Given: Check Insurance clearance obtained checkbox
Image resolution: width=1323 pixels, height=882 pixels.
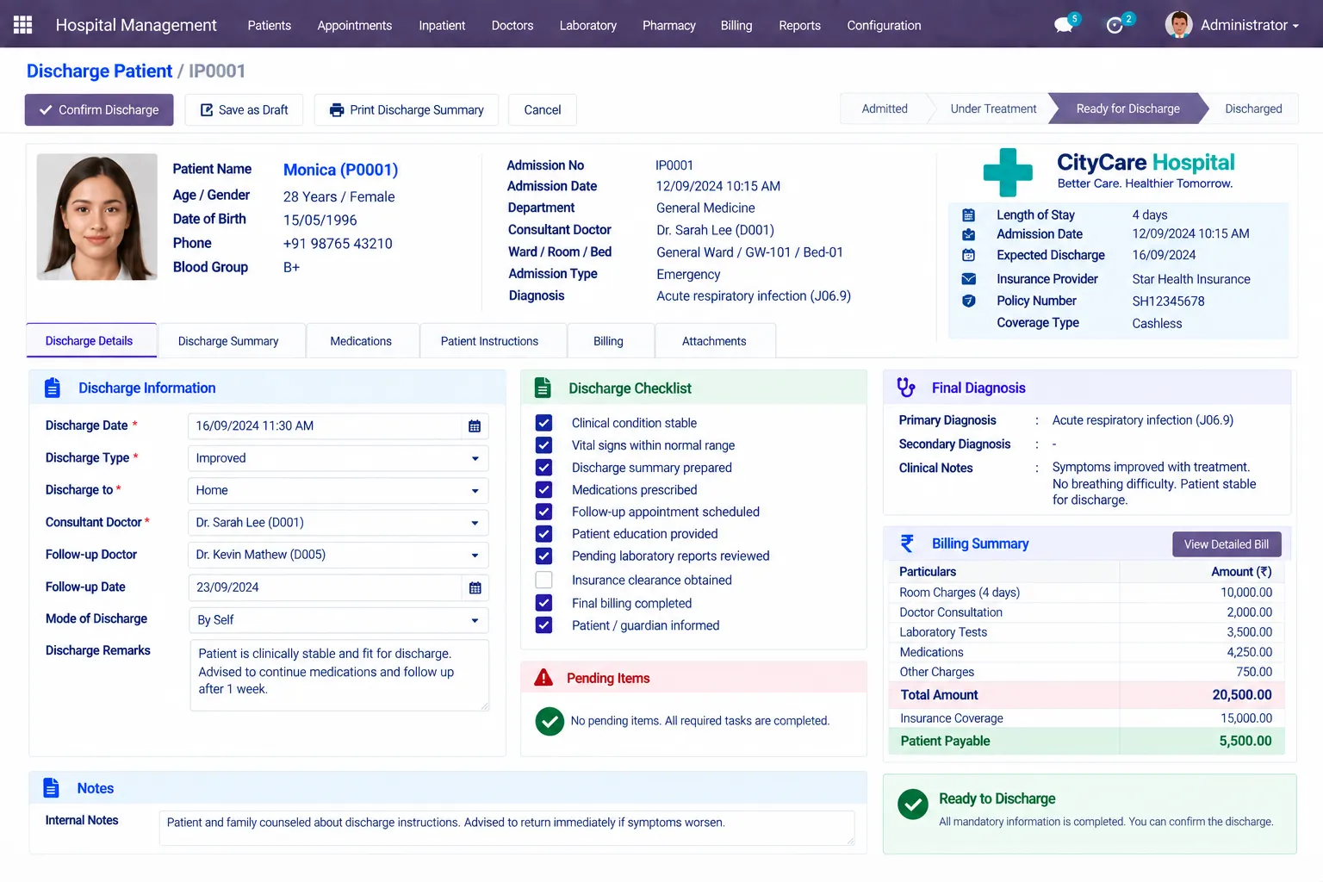Looking at the screenshot, I should (x=543, y=580).
